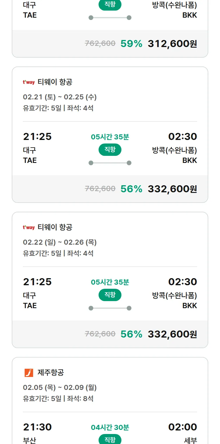This screenshot has width=220, height=444.
Task: Open the 티웨이 항공 02.22 (일) ~ 02.26 (목) deal
Action: point(60,242)
